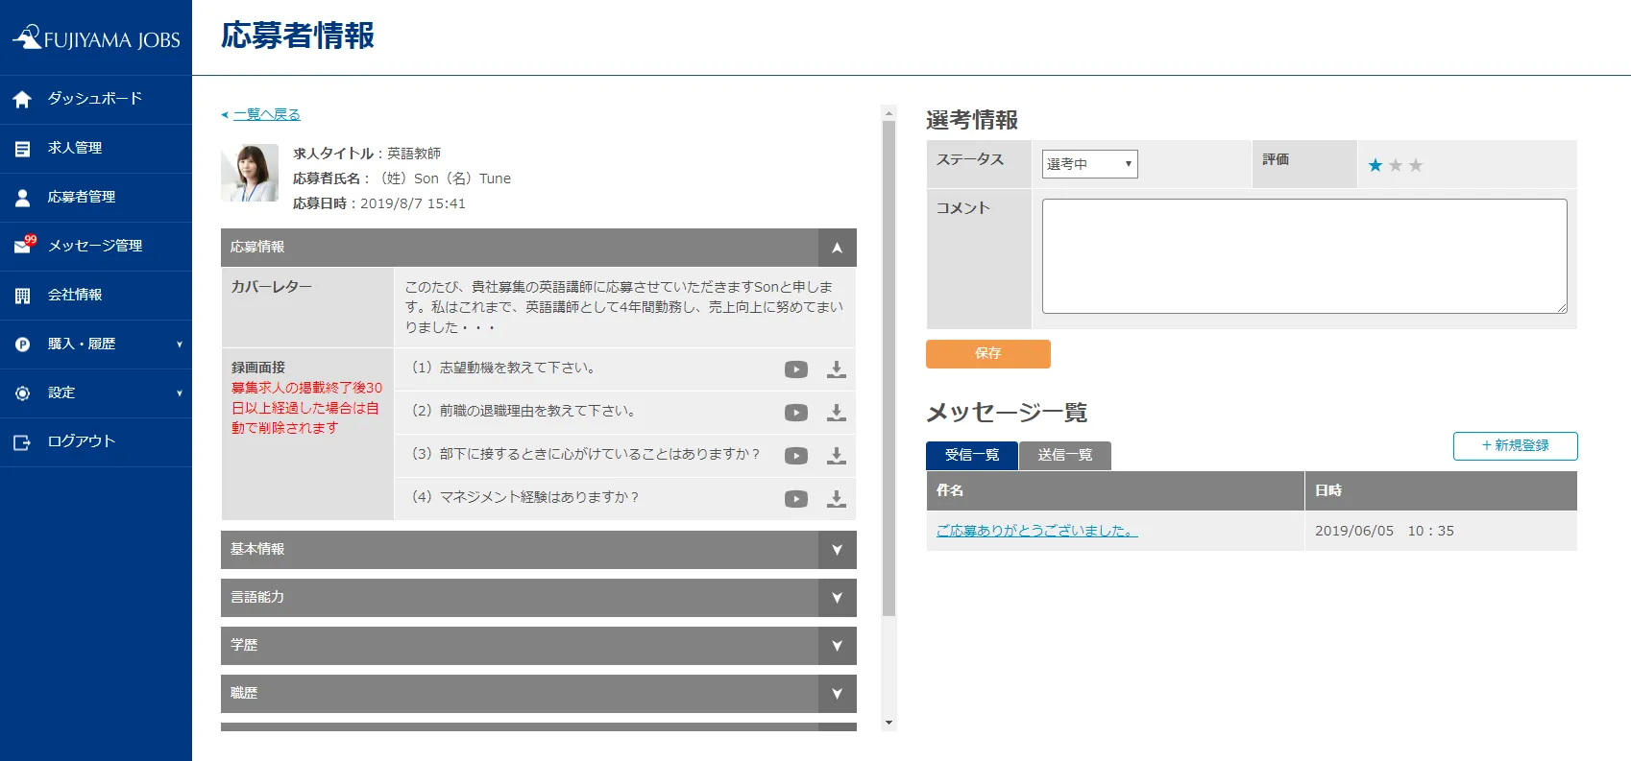The image size is (1631, 761).
Task: Download the question 4 management recording
Action: 837,499
